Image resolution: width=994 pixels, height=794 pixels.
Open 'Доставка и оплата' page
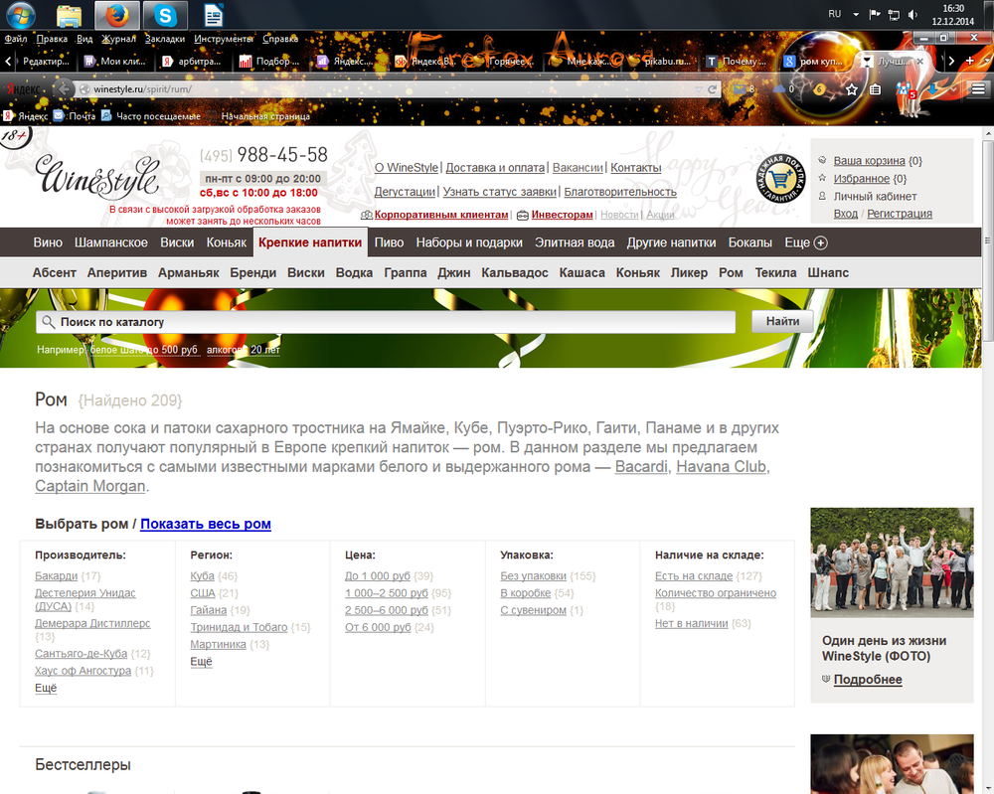495,168
